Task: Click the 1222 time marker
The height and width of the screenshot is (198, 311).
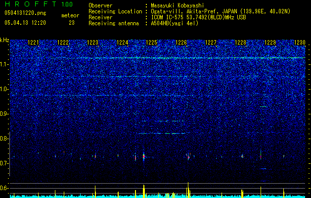Action: 63,42
